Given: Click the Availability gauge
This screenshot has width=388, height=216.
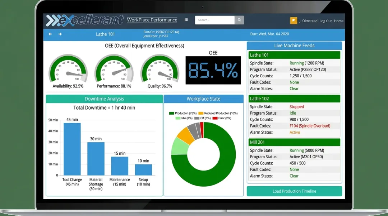Looking at the screenshot, I should point(68,68).
